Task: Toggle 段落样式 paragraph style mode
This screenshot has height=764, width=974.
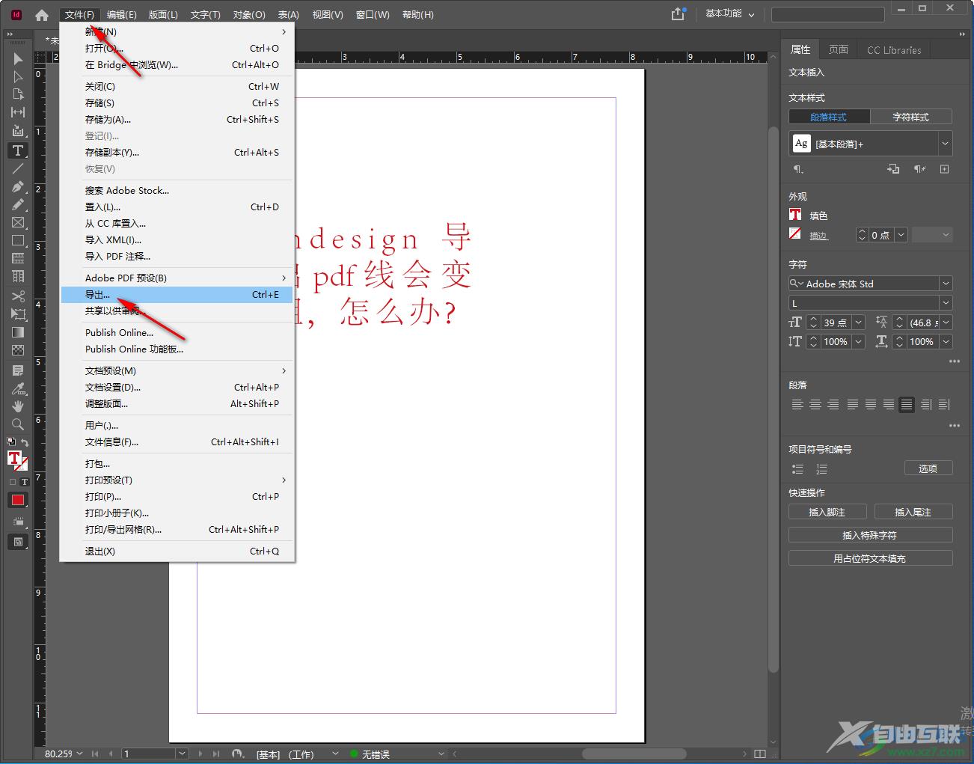Action: pyautogui.click(x=829, y=117)
